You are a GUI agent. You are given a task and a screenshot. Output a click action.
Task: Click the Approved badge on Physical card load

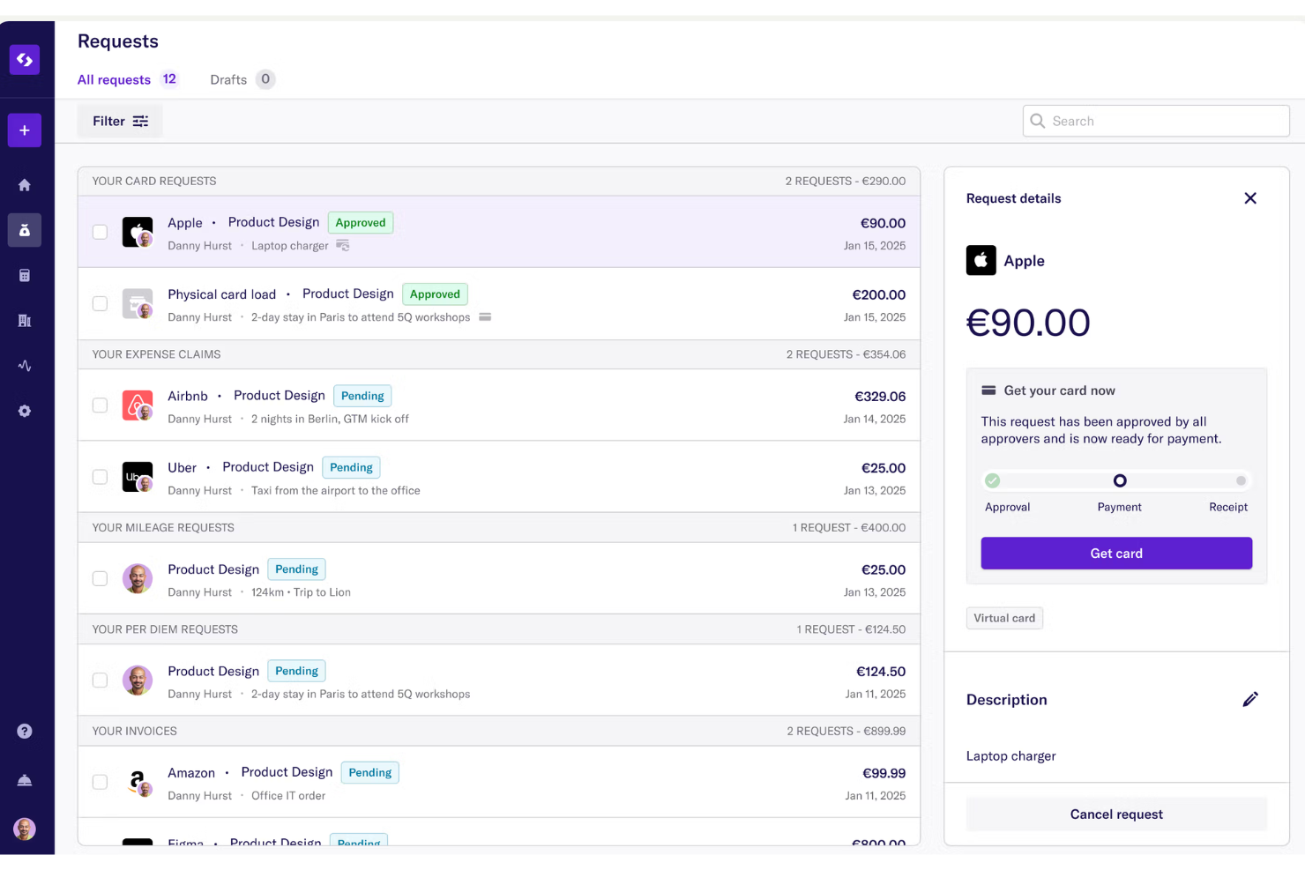435,294
